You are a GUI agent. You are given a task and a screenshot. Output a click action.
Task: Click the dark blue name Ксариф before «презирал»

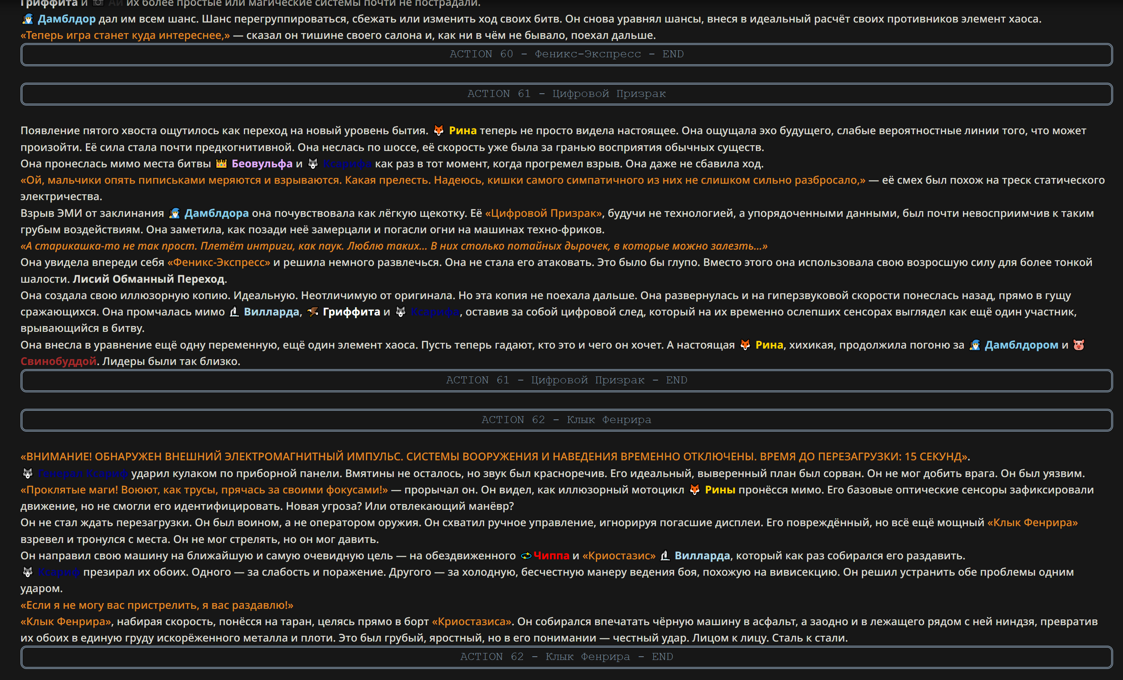click(59, 572)
